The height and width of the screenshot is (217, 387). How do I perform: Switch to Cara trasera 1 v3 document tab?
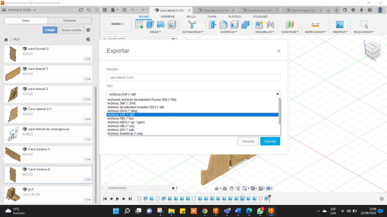click(x=259, y=10)
